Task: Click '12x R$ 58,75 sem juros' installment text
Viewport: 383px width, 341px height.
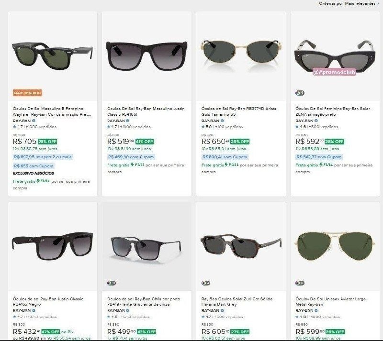Action: click(x=35, y=149)
